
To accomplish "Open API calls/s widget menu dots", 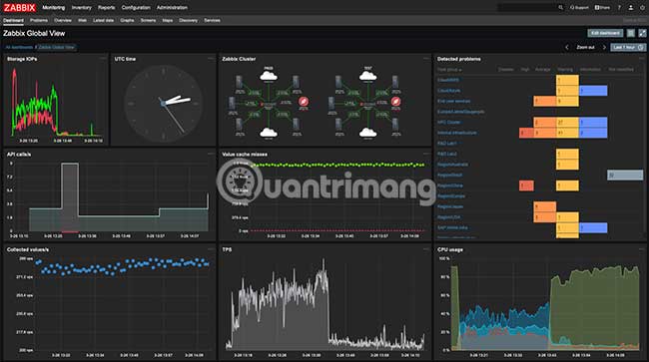I will pyautogui.click(x=211, y=154).
